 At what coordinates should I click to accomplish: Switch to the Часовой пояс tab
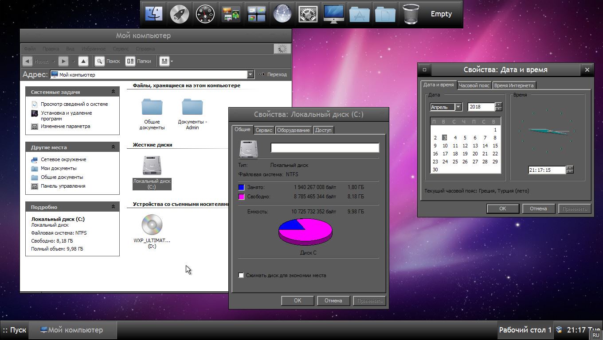474,85
